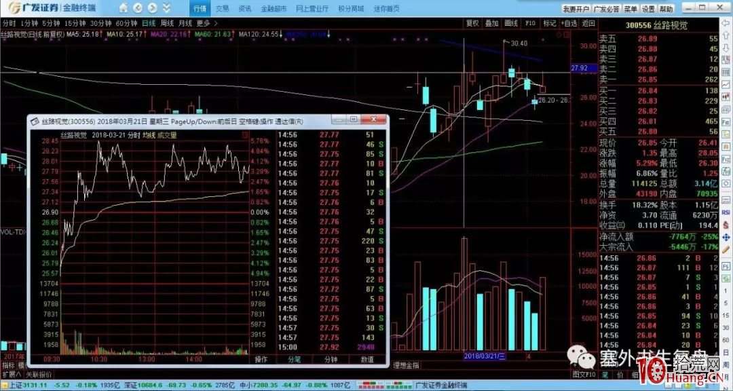The width and height of the screenshot is (733, 391).
Task: Switch to 周线 chart period
Action: click(167, 23)
